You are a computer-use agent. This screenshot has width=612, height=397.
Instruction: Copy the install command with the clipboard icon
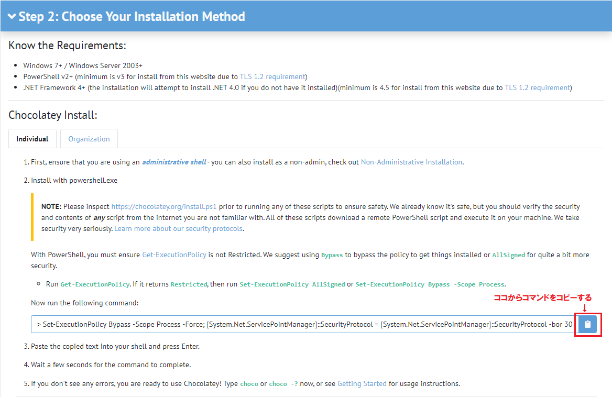pyautogui.click(x=588, y=325)
